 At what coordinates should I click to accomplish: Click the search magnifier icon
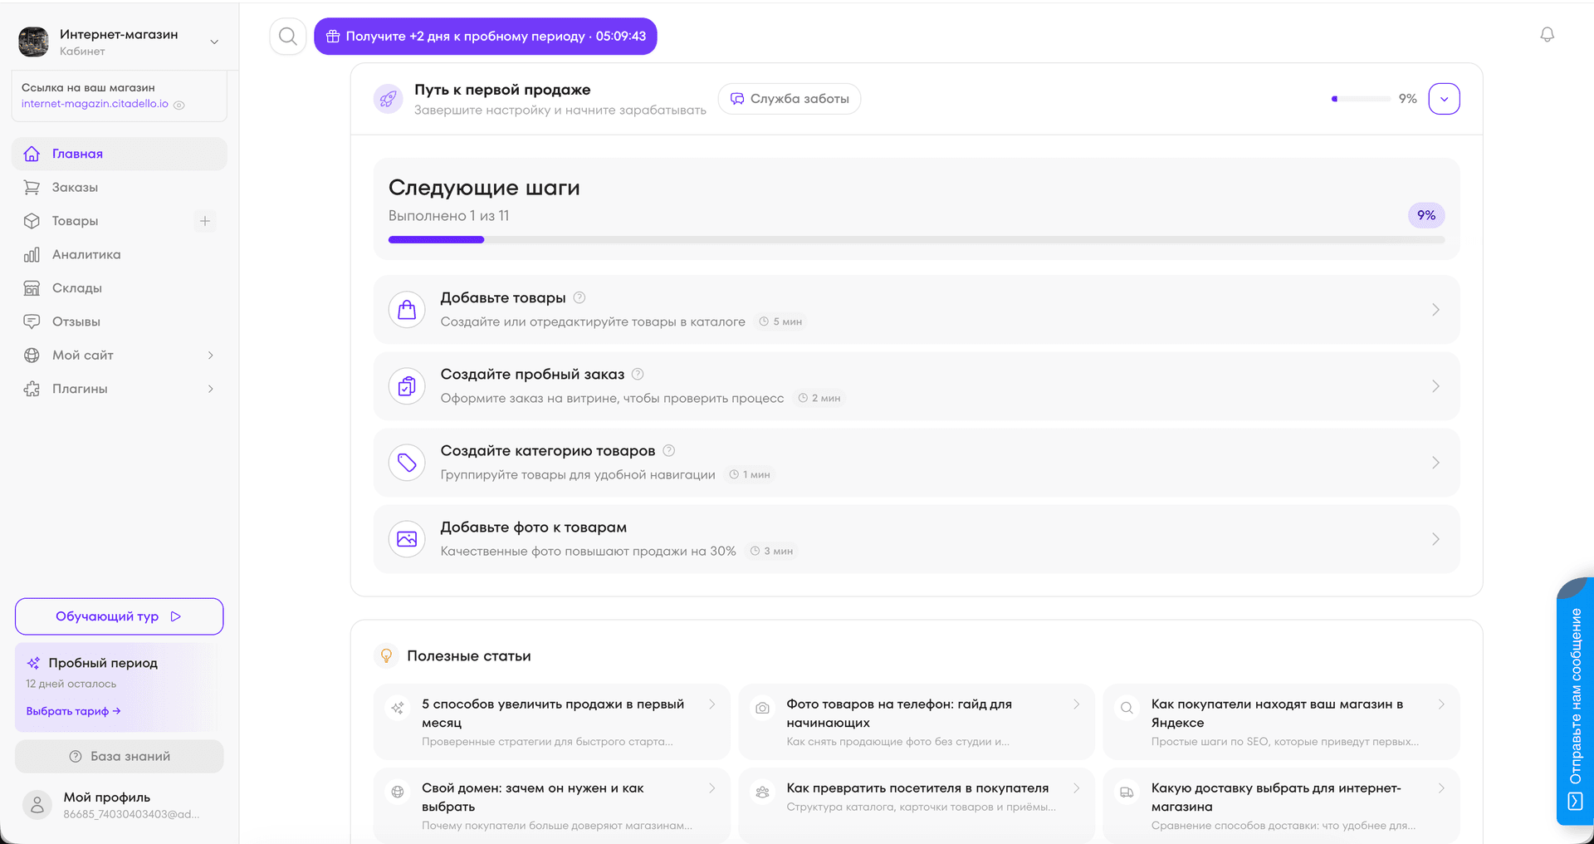click(x=288, y=37)
